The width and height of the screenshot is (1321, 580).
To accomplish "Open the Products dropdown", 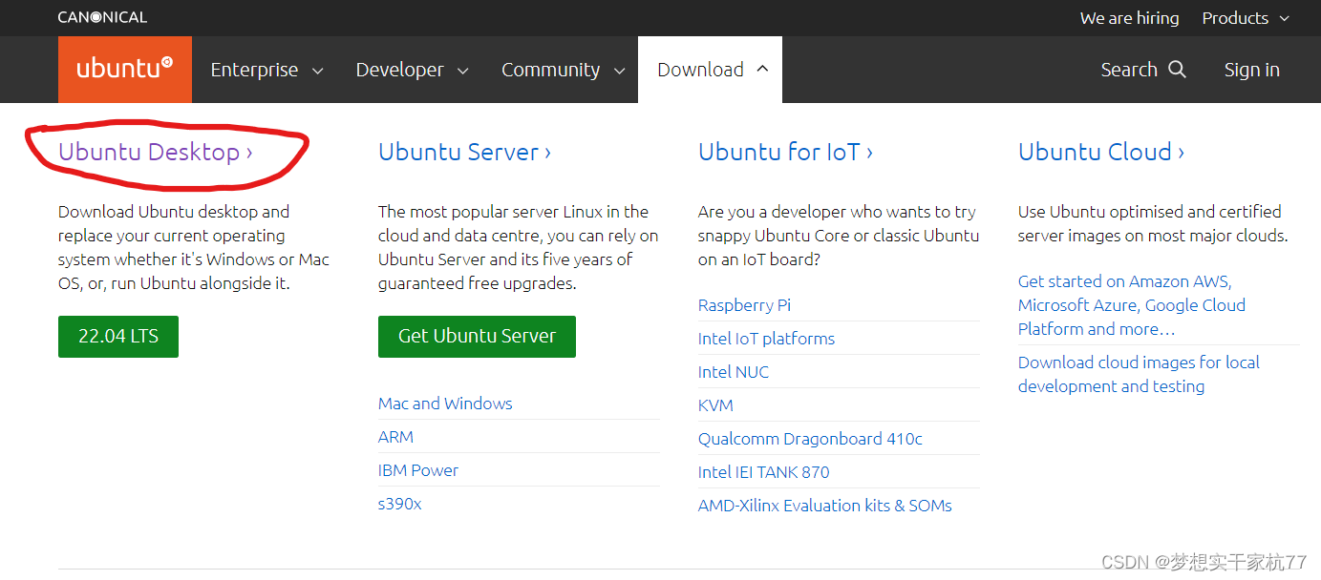I will pos(1246,18).
